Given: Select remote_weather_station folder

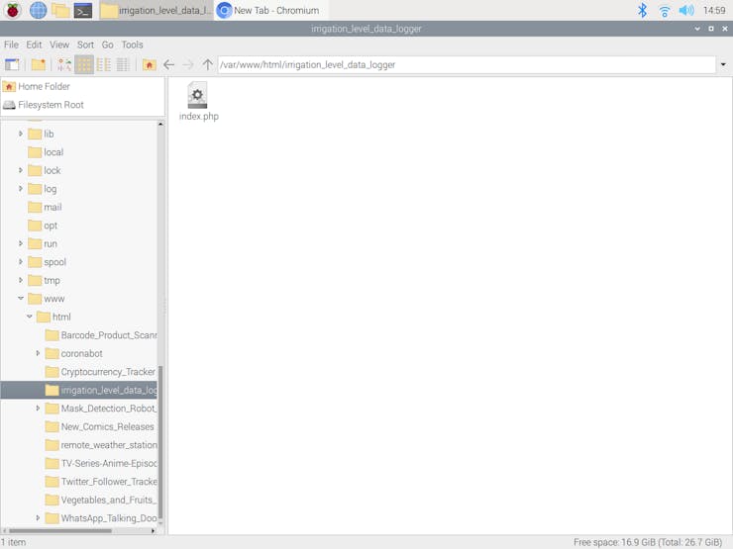Looking at the screenshot, I should pos(101,445).
